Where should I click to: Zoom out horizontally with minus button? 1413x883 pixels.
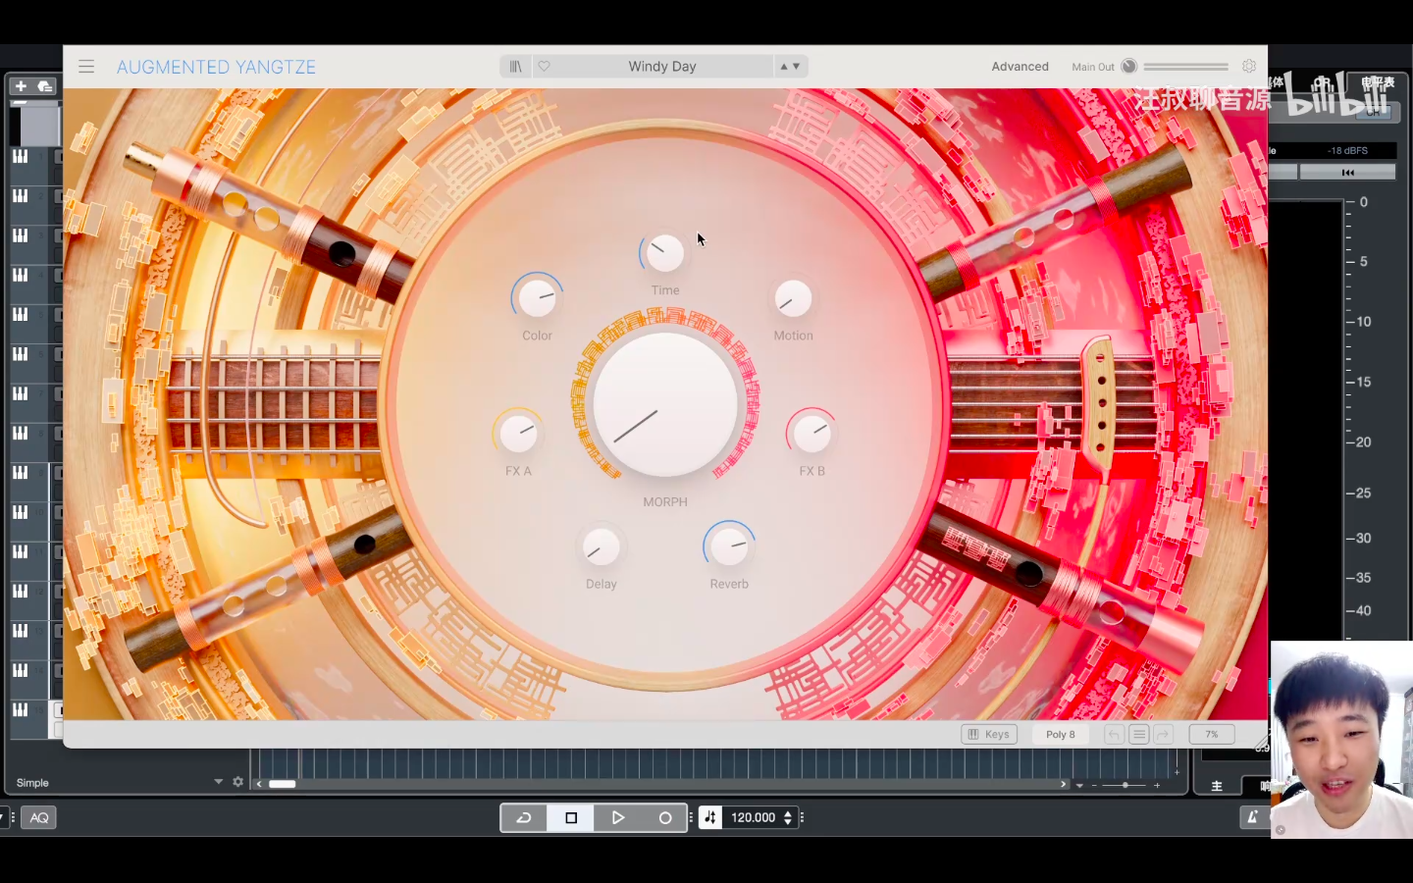click(1095, 785)
